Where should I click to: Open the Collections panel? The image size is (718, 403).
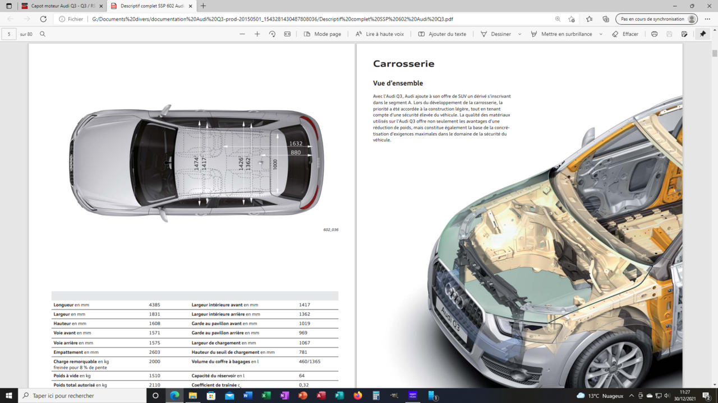pos(606,19)
